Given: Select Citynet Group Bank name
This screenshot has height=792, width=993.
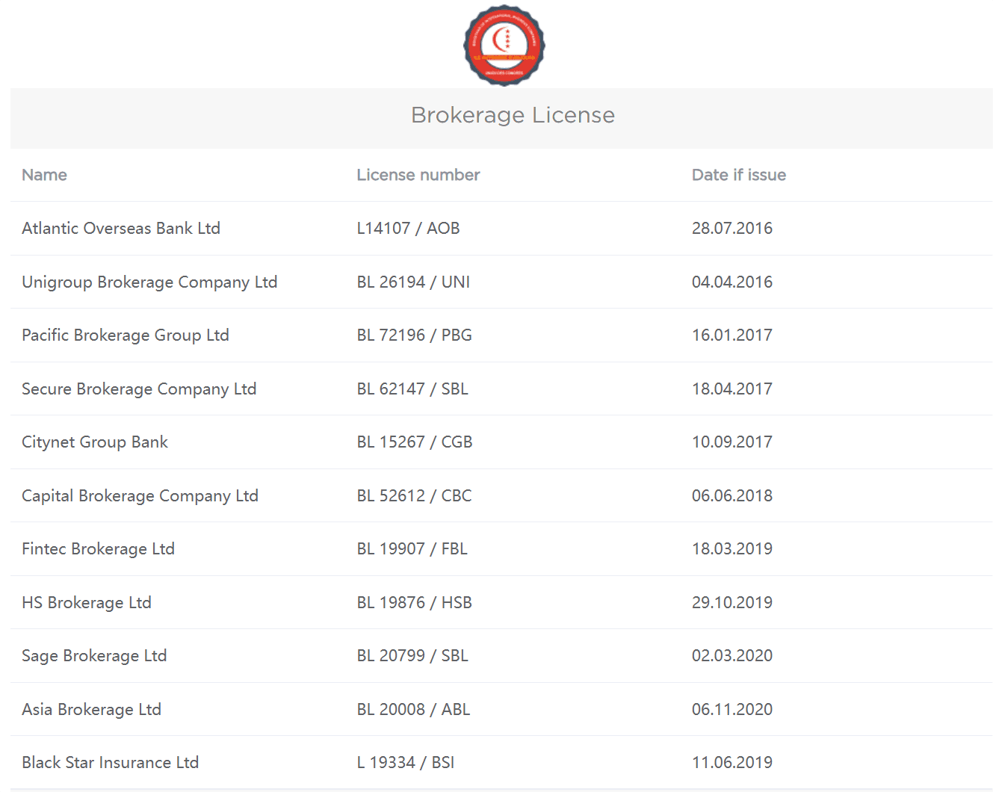Looking at the screenshot, I should [x=95, y=442].
